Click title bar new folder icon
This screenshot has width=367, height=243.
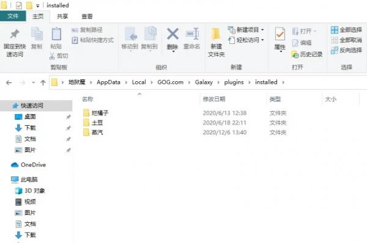coord(29,5)
